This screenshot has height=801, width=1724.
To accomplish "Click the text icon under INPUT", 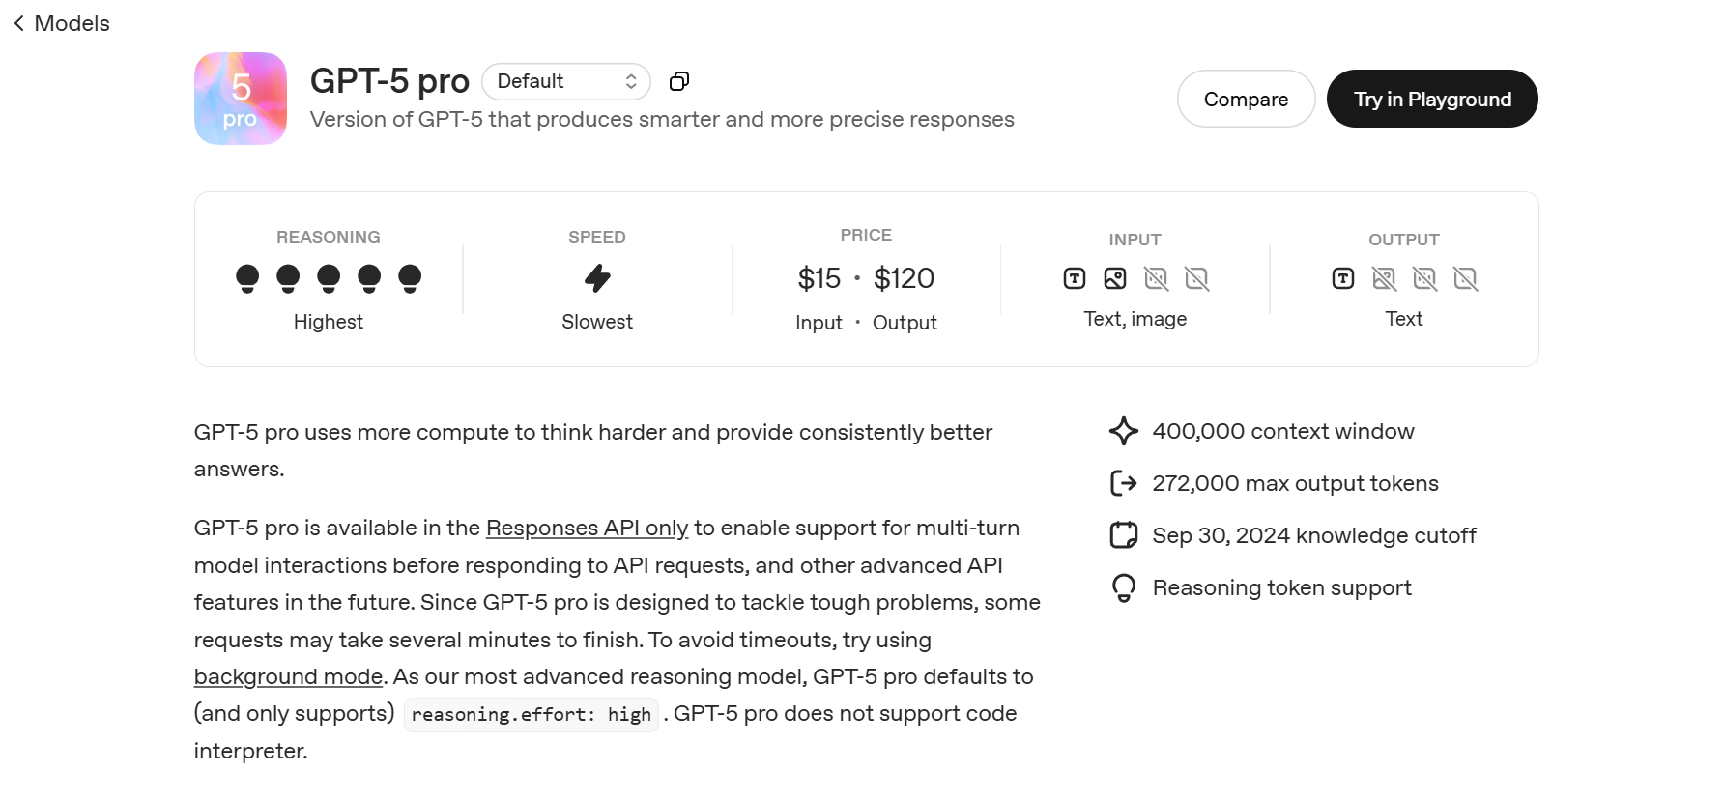I will [x=1075, y=278].
